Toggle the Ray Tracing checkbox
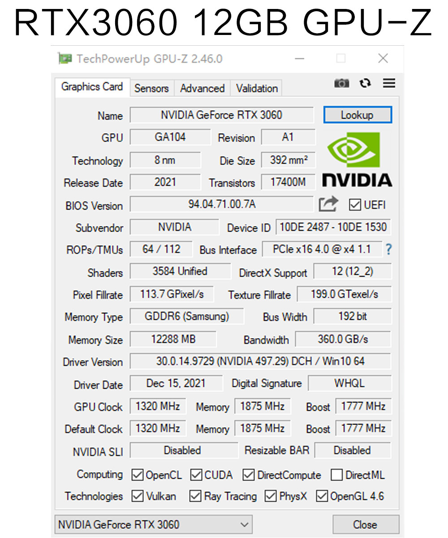This screenshot has height=538, width=448. pyautogui.click(x=195, y=496)
